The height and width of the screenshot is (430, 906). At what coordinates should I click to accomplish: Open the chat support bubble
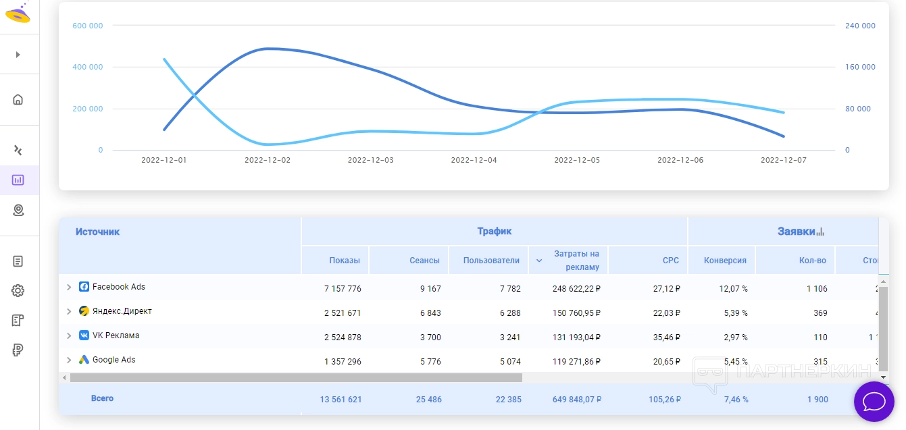coord(874,402)
